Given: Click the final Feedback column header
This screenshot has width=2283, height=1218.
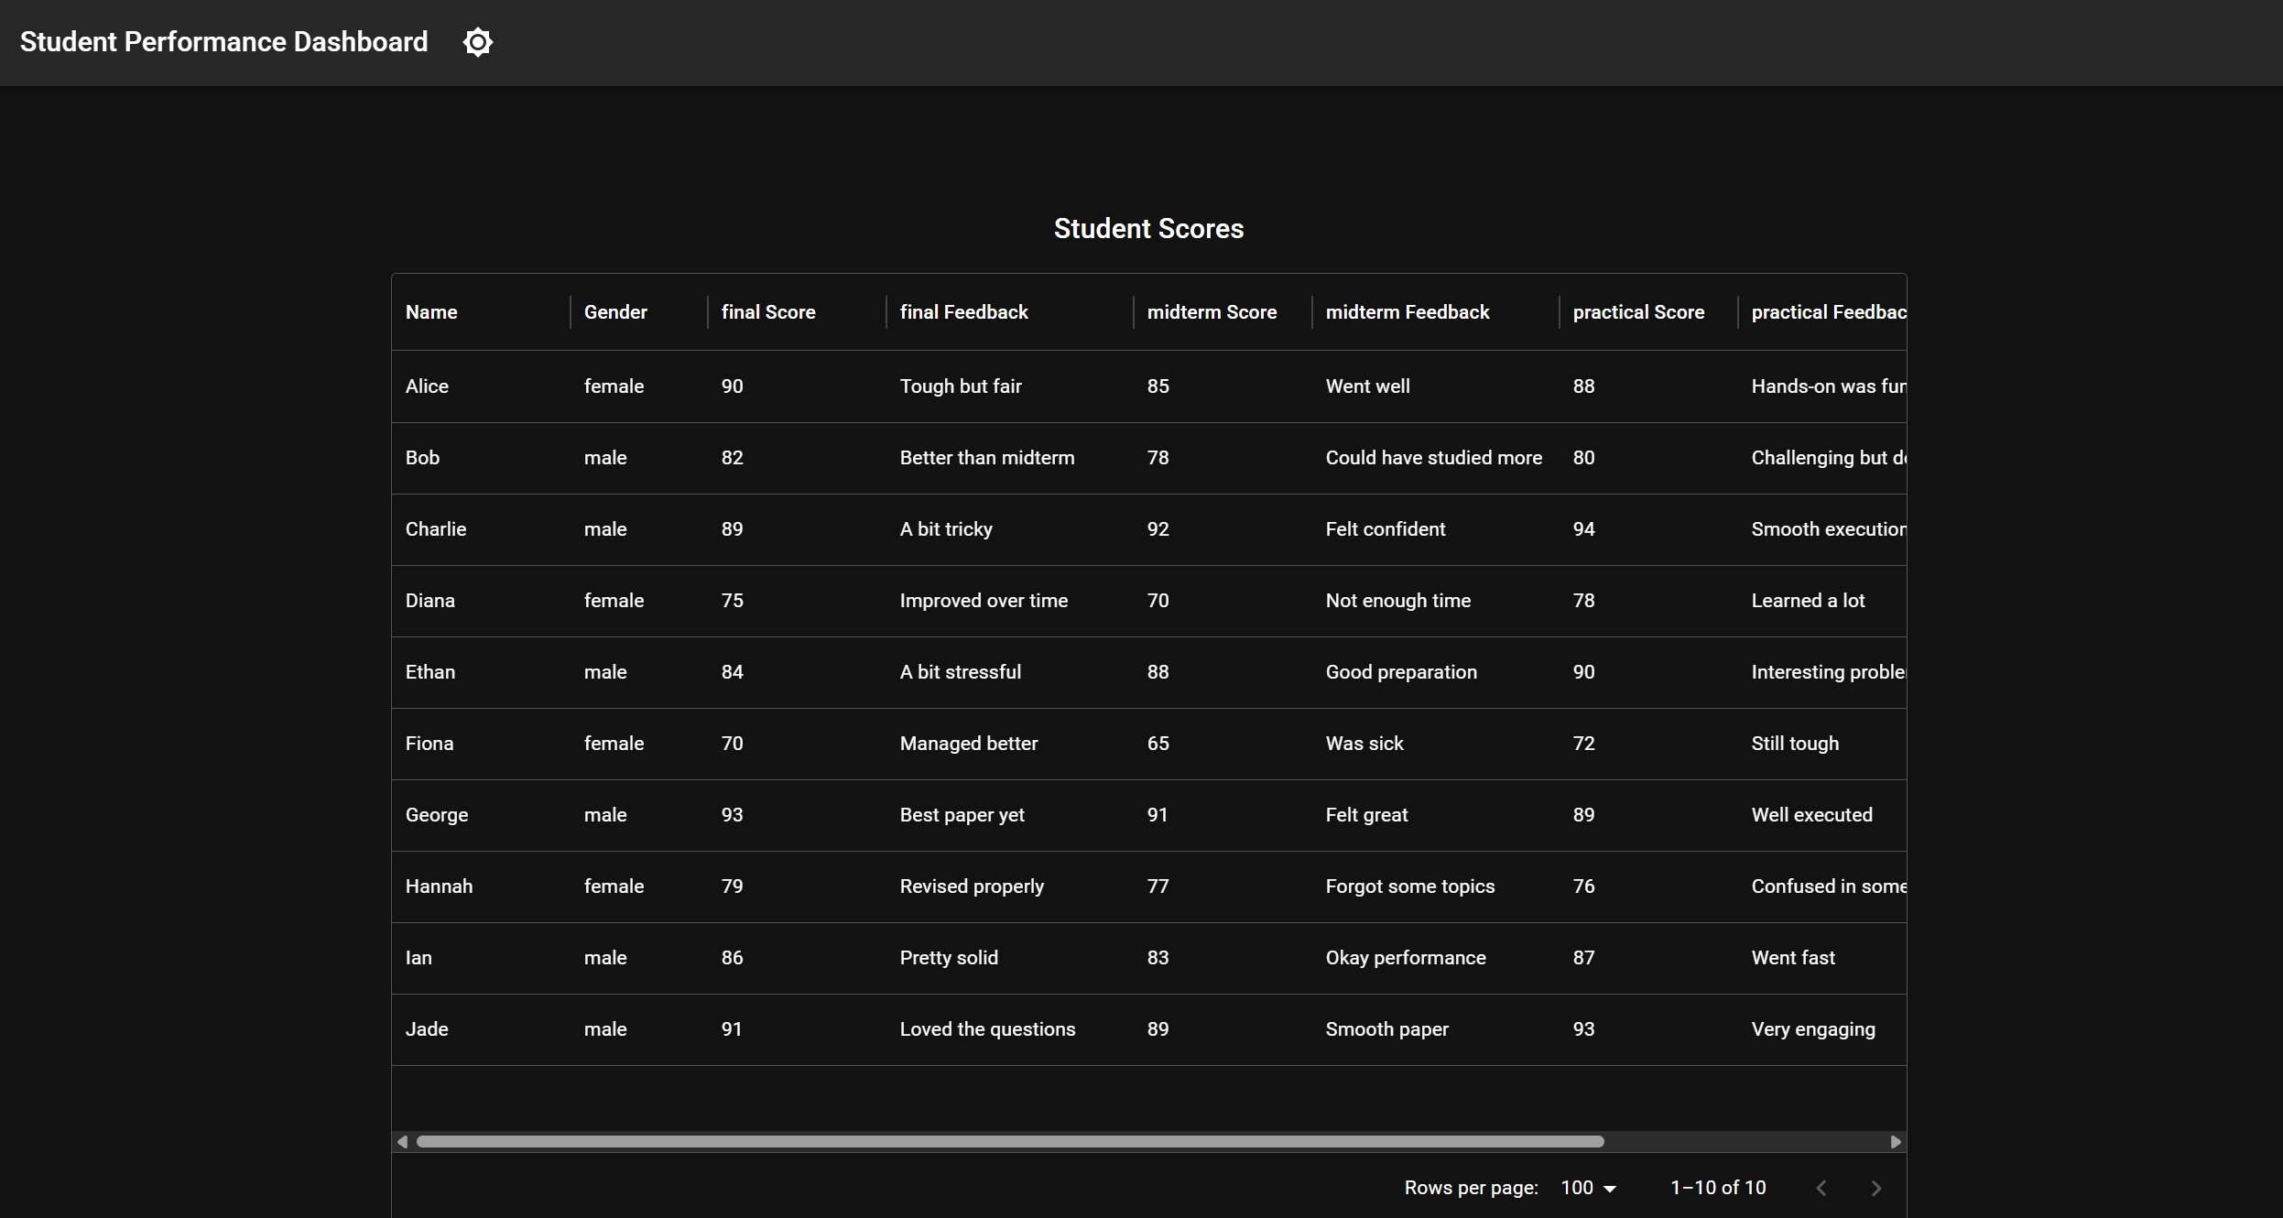Looking at the screenshot, I should 963,312.
